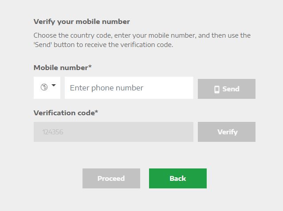Focus the Enter phone number field
Viewport: 283px width, 211px height.
129,88
